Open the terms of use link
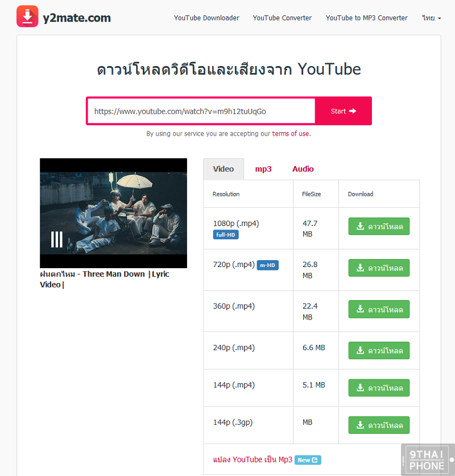Screen dimensions: 455x476 [291, 134]
